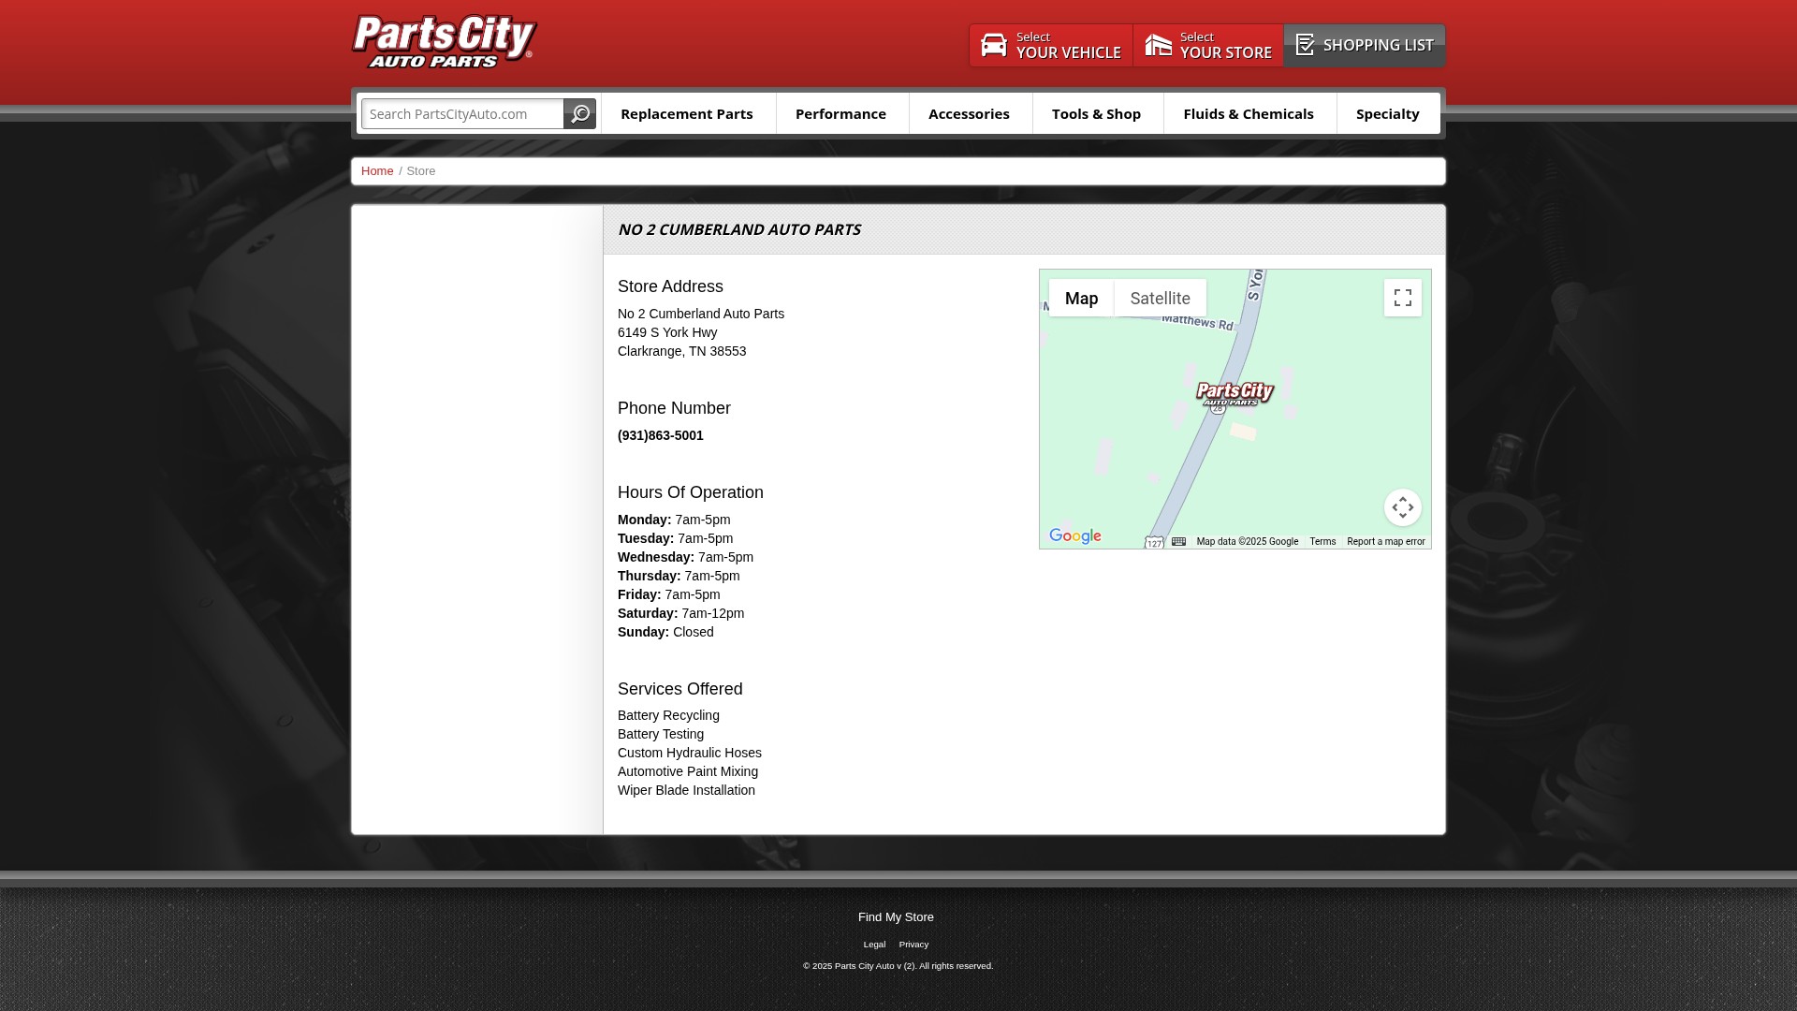
Task: Click No 2 Cumberland Auto Parts heading
Action: point(739,229)
